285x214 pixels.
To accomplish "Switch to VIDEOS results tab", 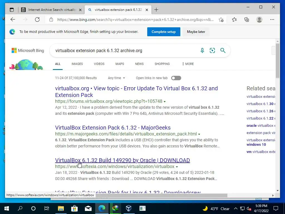I will [99, 64].
